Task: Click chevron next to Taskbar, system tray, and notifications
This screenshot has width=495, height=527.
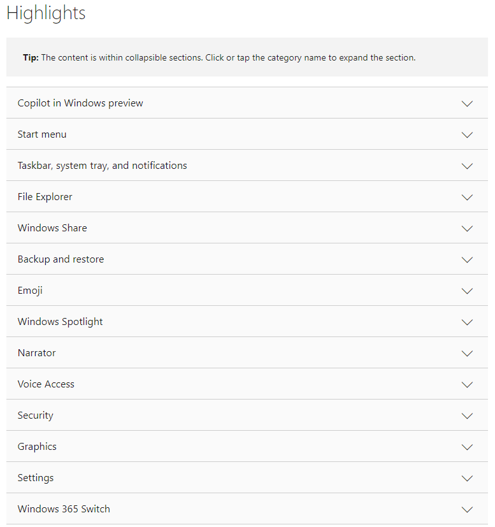Action: pos(467,166)
